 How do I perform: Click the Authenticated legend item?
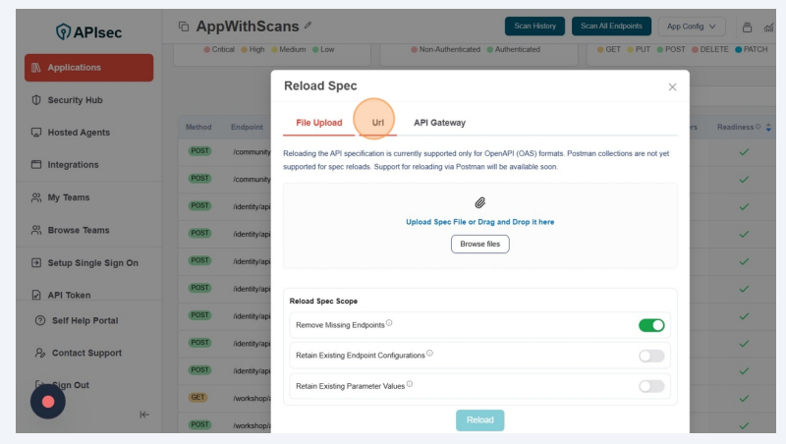513,50
